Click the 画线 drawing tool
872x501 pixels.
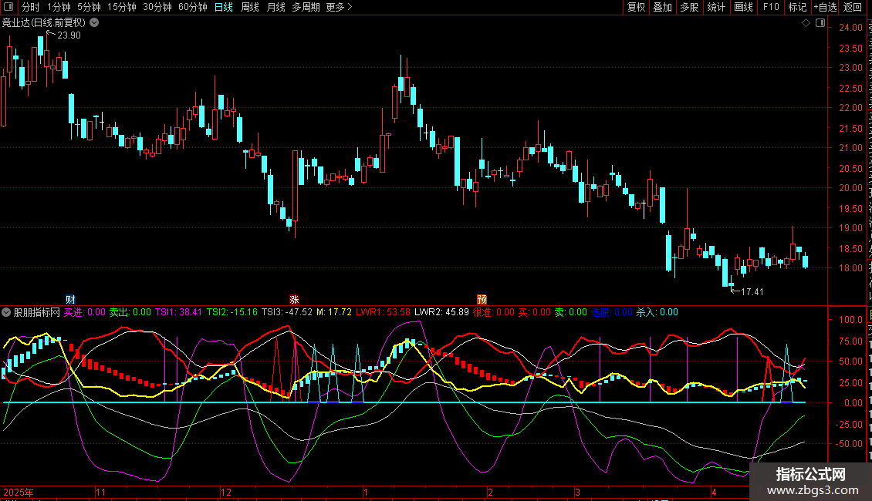[x=743, y=7]
